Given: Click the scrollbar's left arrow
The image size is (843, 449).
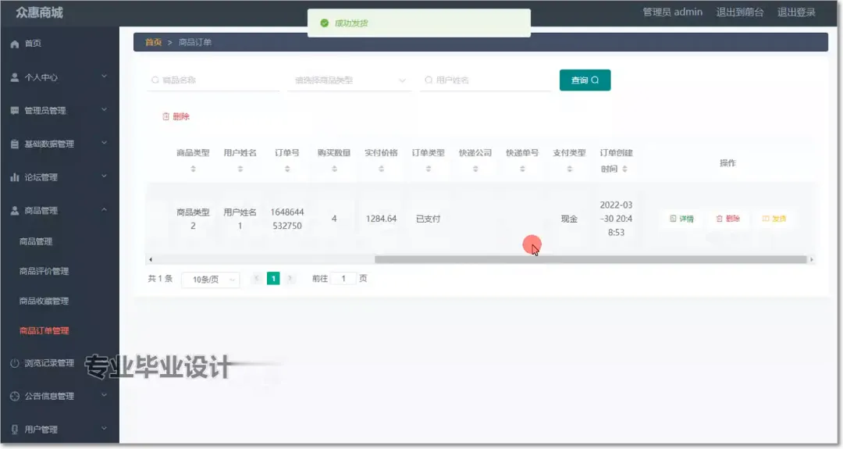Looking at the screenshot, I should click(x=151, y=260).
